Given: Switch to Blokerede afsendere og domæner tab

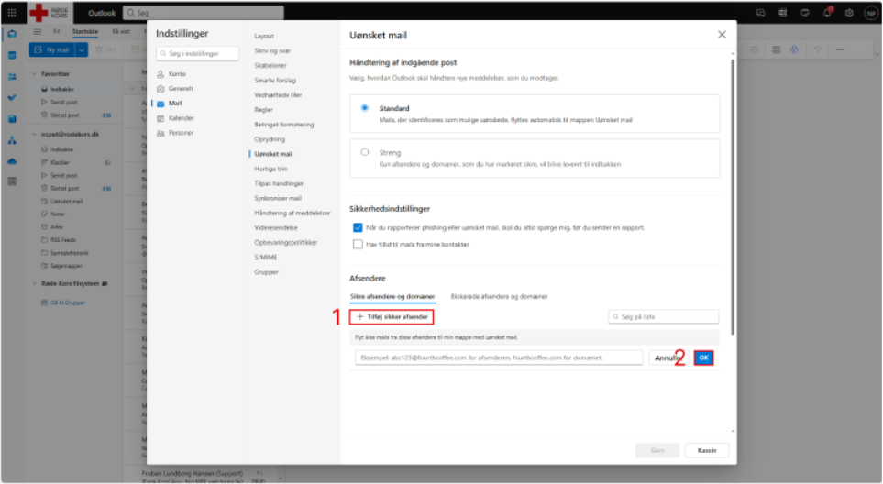Looking at the screenshot, I should click(499, 296).
